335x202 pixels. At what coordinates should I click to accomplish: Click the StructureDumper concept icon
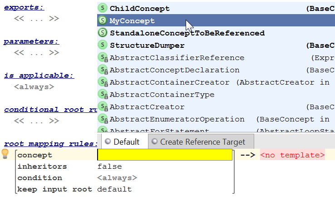coord(103,45)
